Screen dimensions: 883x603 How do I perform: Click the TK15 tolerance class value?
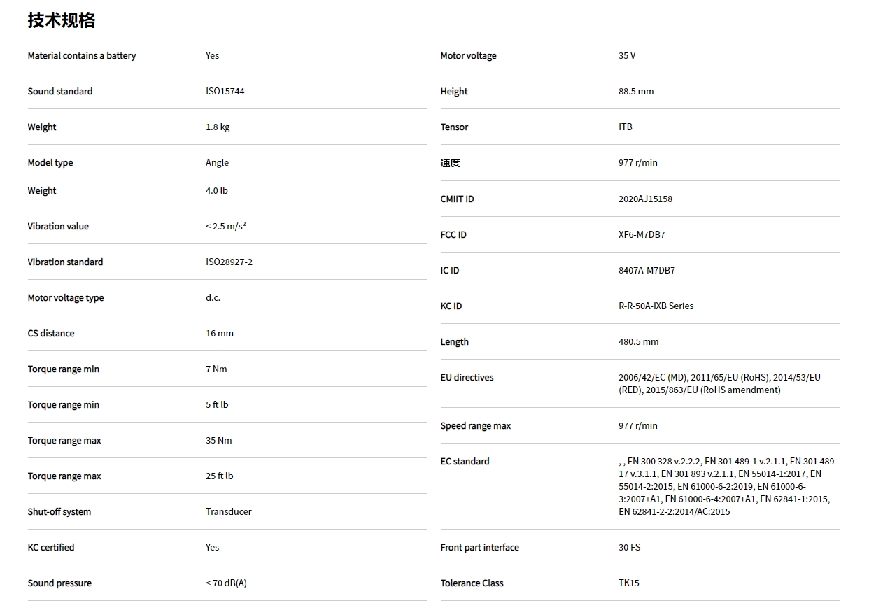pyautogui.click(x=628, y=583)
